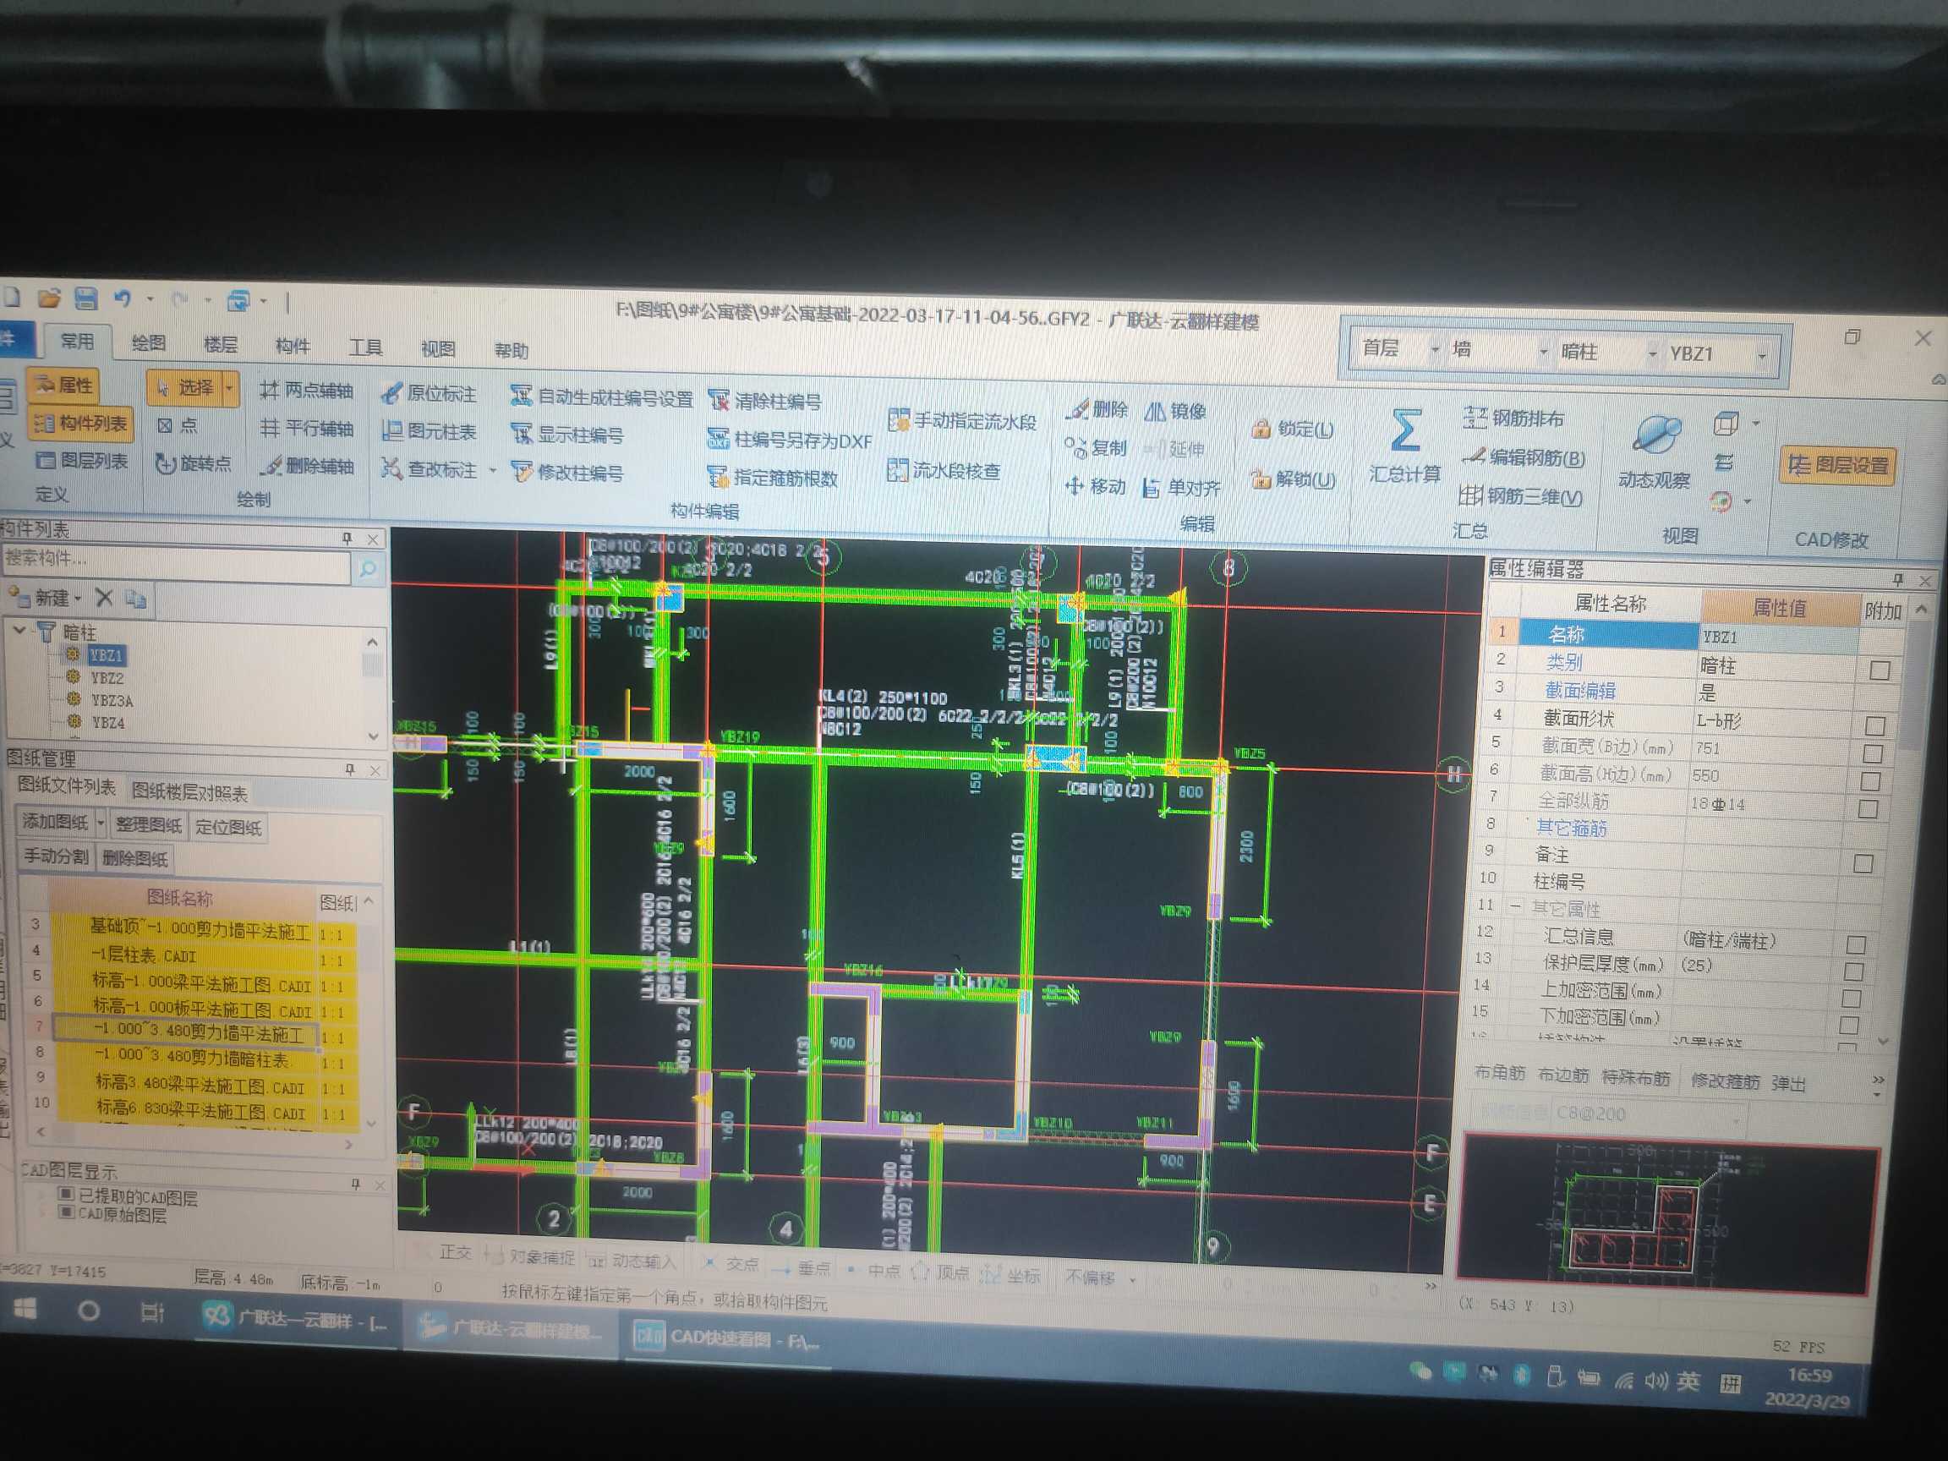Image resolution: width=1948 pixels, height=1461 pixels.
Task: Toggle 附加 checkbox for 截面形状 row
Action: tap(1876, 725)
